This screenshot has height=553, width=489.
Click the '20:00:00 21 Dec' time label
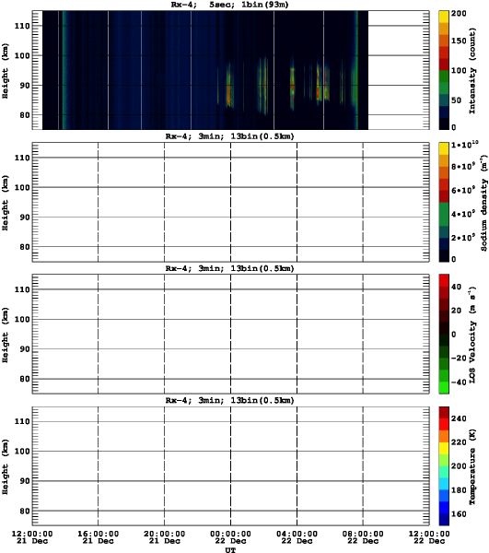(165, 537)
